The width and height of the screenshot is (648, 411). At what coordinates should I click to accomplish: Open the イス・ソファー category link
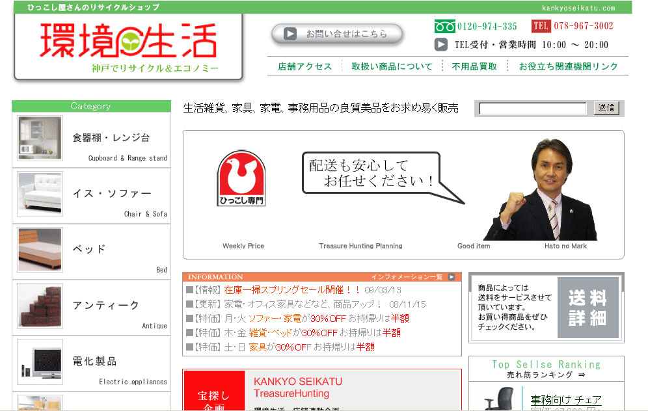(x=112, y=194)
